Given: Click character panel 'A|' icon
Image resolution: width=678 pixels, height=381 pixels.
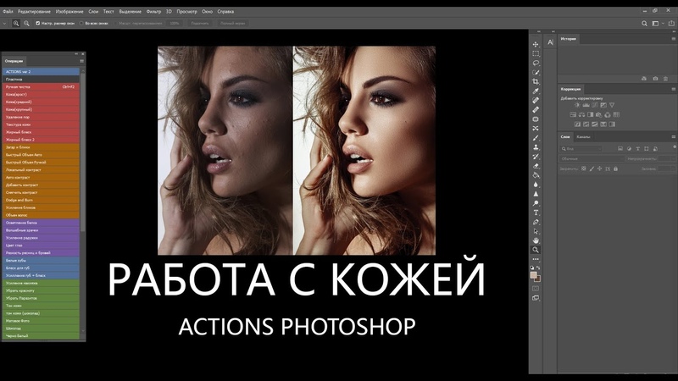Looking at the screenshot, I should coord(550,42).
